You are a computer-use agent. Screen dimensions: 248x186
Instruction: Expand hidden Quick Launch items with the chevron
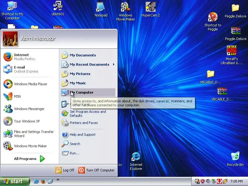pyautogui.click(x=58, y=179)
